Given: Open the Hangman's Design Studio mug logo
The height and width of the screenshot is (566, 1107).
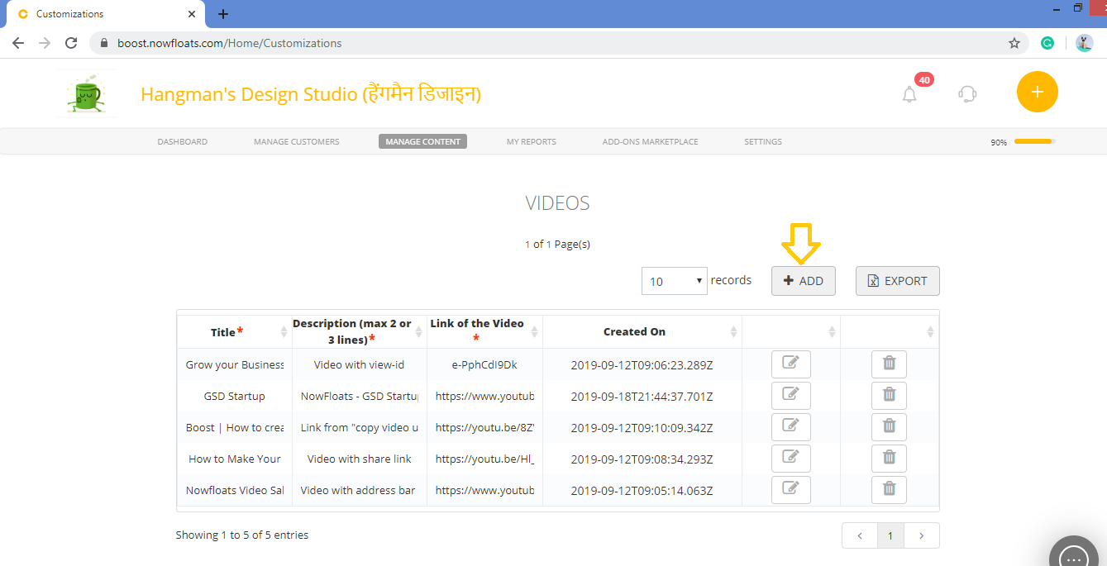Looking at the screenshot, I should [85, 93].
